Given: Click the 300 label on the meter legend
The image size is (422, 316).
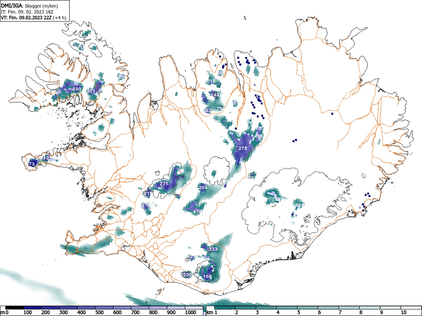Looking at the screenshot, I should [64, 313].
